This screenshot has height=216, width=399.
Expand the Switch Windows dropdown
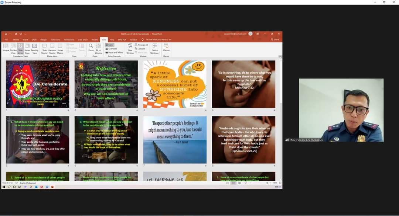click(155, 49)
